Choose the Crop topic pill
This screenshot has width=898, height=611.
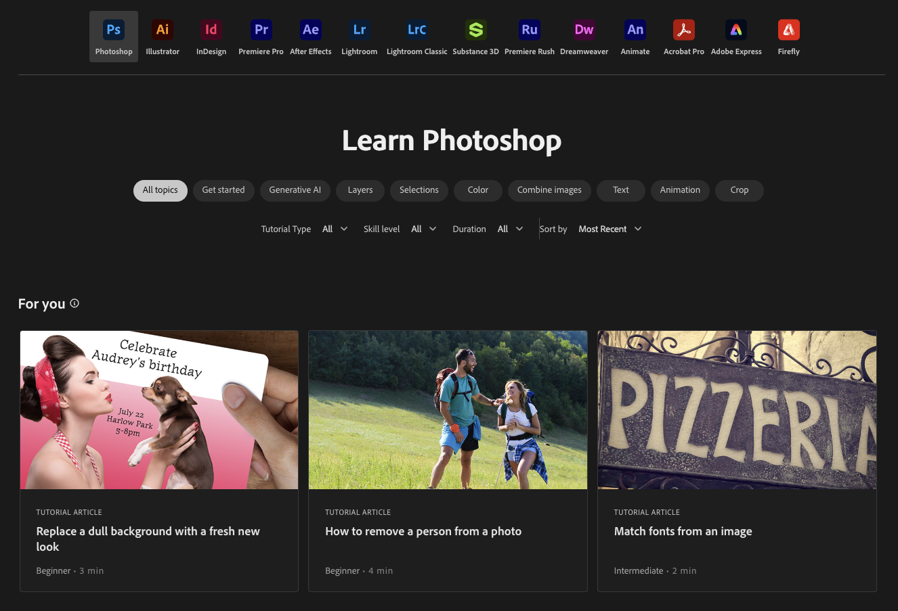[x=740, y=190]
